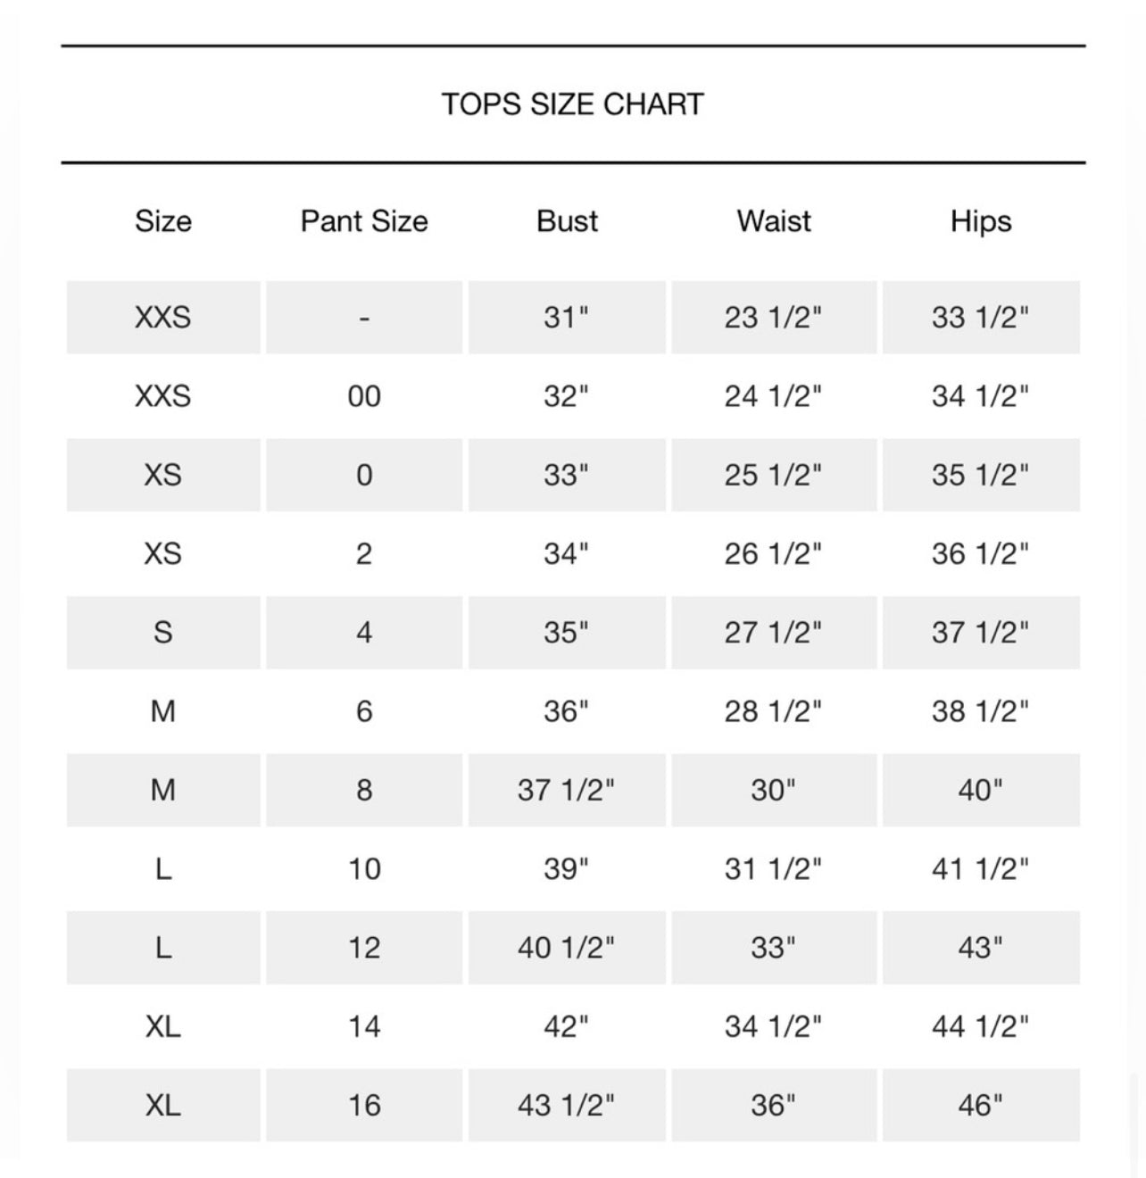Click the TOPS SIZE CHART title
Viewport: 1146px width, 1178px height.
click(x=572, y=104)
